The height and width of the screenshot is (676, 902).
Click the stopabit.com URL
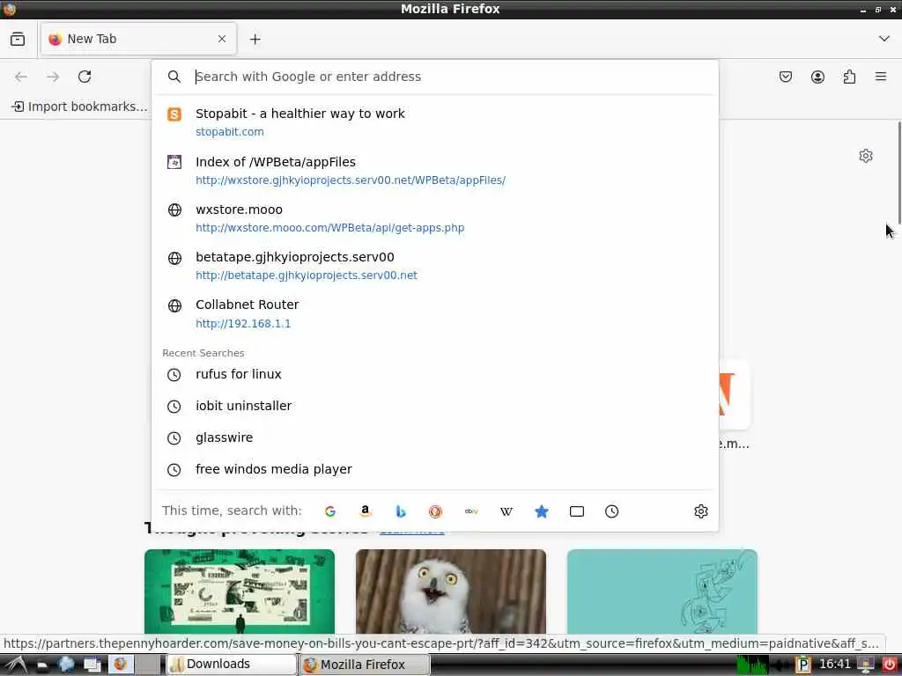click(230, 132)
